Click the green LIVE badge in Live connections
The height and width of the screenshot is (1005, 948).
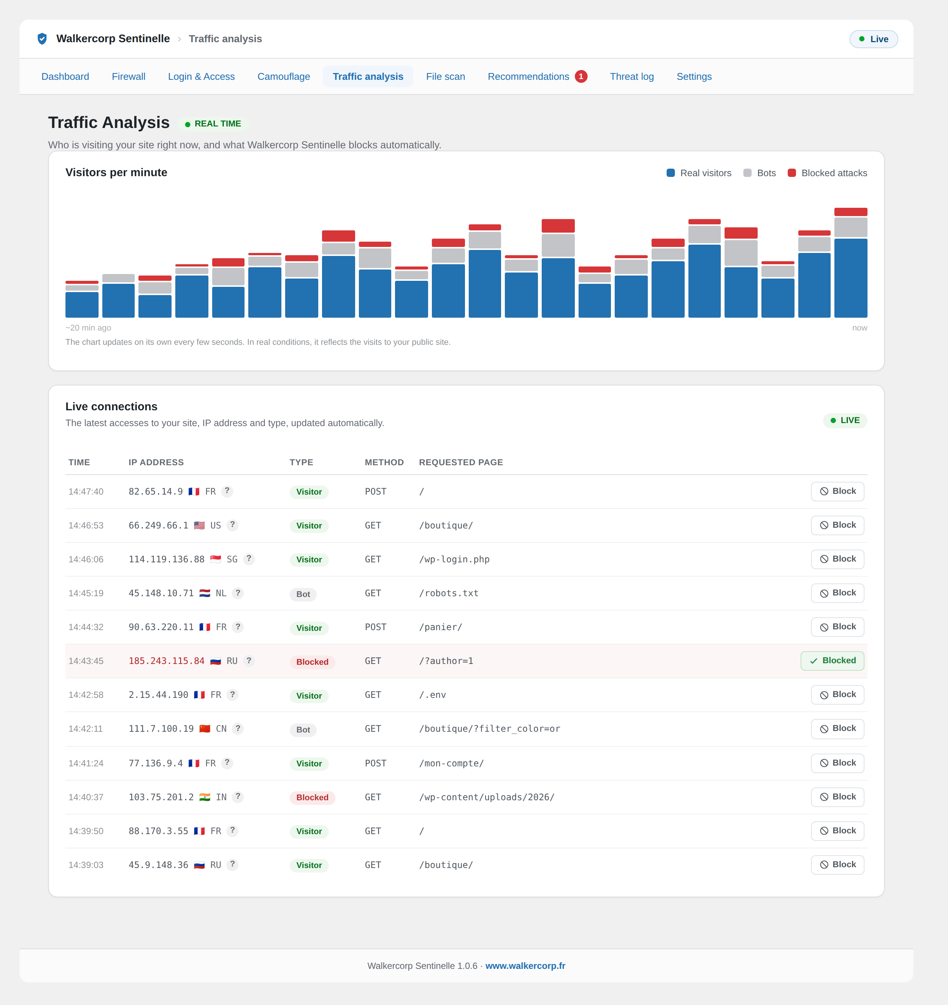point(845,420)
